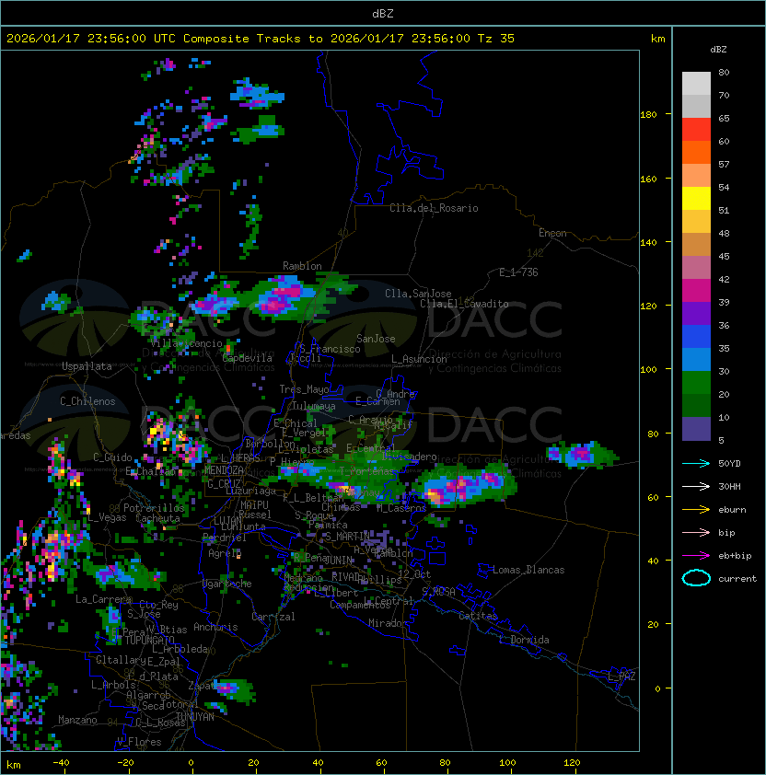Click the Ugarteche map label

[227, 584]
